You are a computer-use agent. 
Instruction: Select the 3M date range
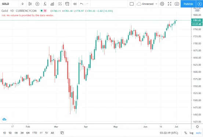(x=22, y=133)
